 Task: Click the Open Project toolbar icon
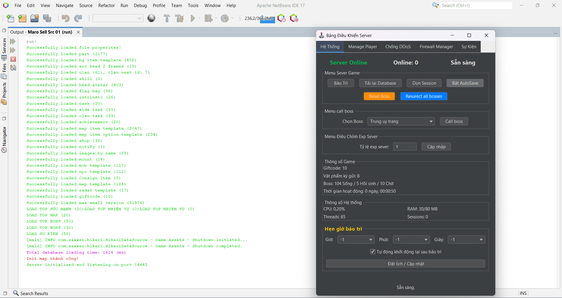coord(35,18)
